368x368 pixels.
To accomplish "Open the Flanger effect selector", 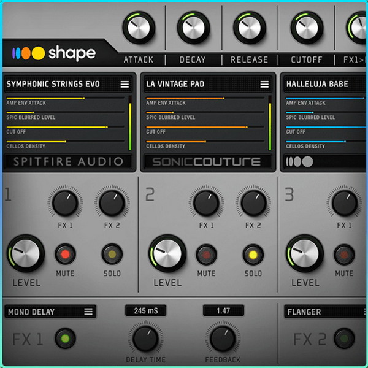I will point(326,312).
